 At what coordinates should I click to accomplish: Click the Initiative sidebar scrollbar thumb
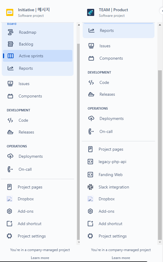pos(78,142)
